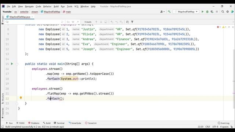Open the Terminal tool window
The height and width of the screenshot is (132, 235).
click(59, 123)
